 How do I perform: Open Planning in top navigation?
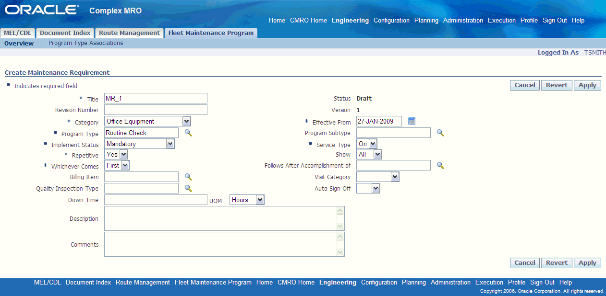(x=426, y=21)
